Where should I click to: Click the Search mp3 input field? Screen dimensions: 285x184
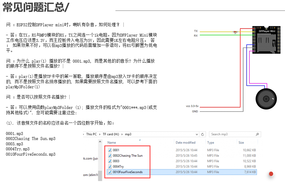tap(235, 134)
